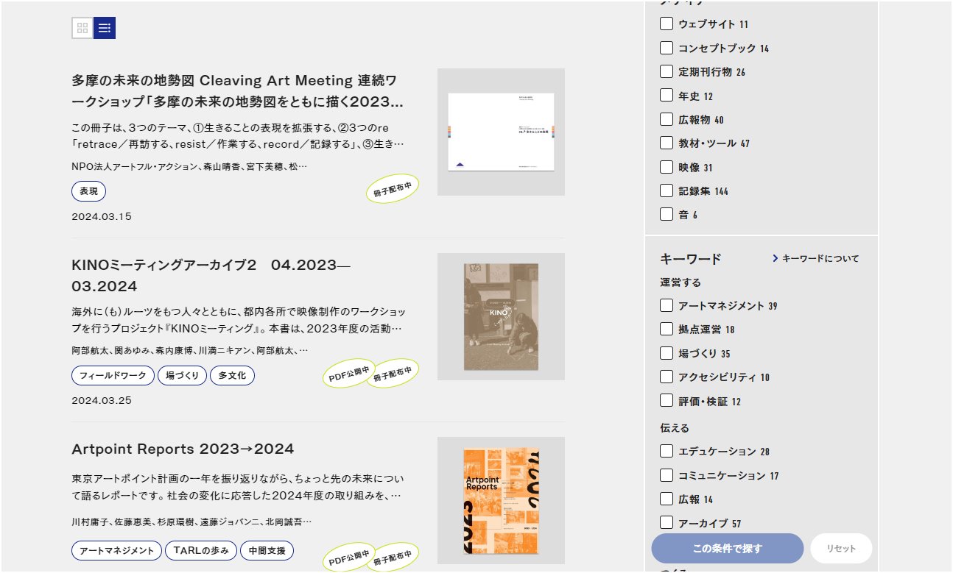Click the 2024.03.15 date text
The height and width of the screenshot is (573, 953).
(x=102, y=217)
